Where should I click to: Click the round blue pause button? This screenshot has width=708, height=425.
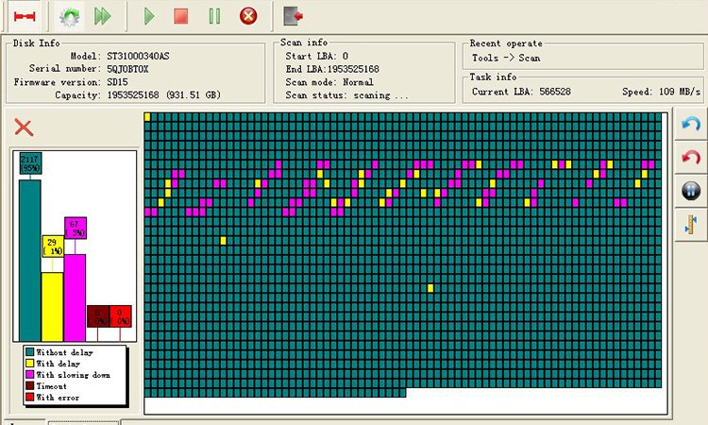coord(691,191)
